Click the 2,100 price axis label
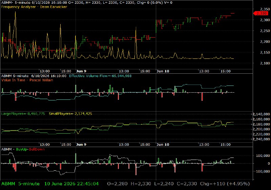The image size is (271, 190). point(265,63)
